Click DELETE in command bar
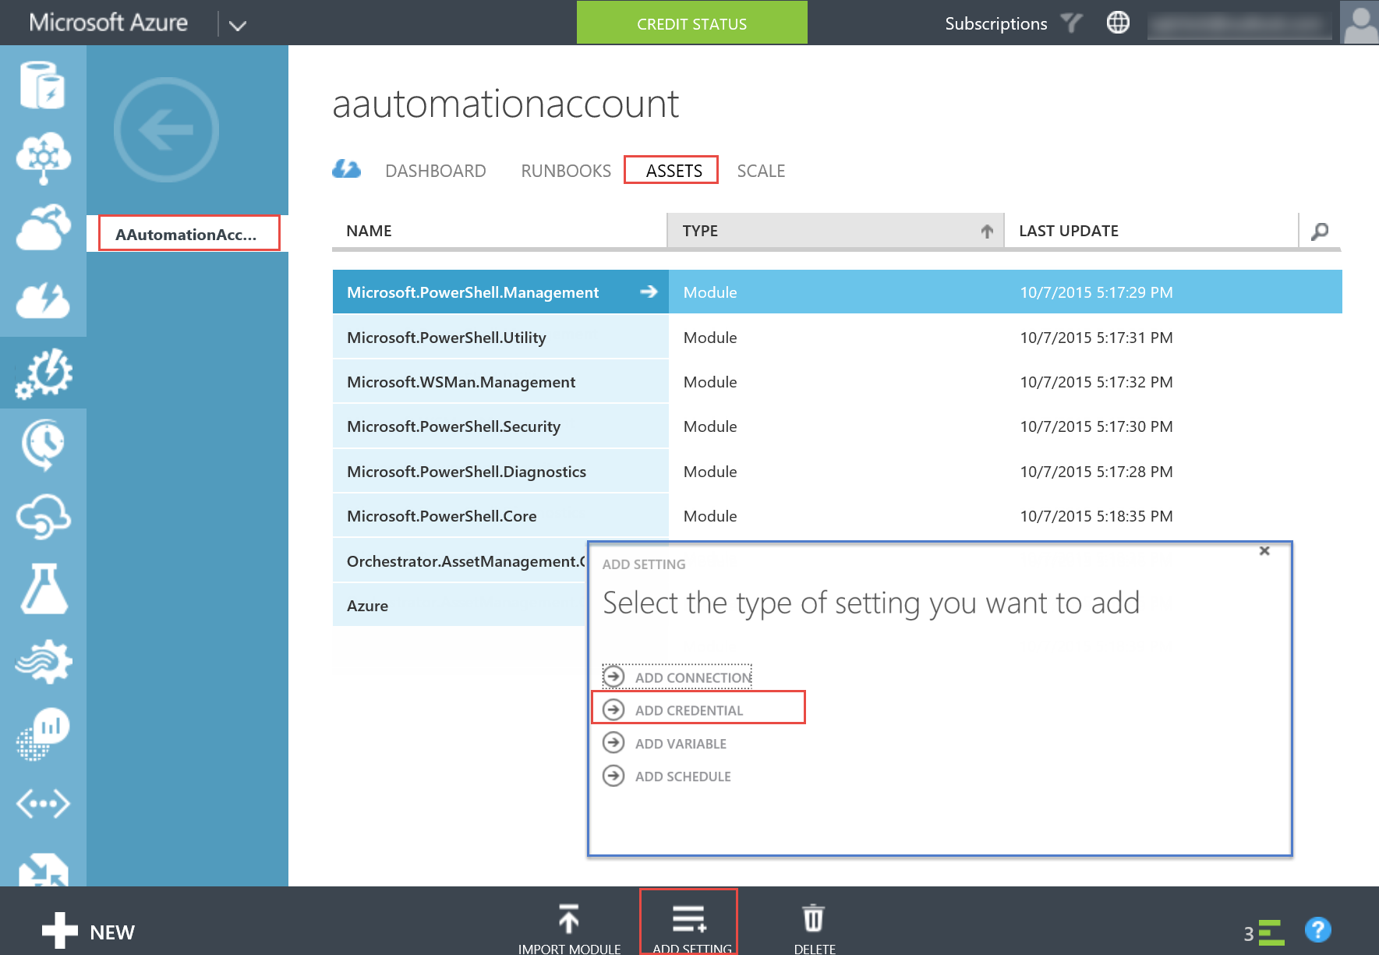This screenshot has width=1379, height=955. click(814, 928)
